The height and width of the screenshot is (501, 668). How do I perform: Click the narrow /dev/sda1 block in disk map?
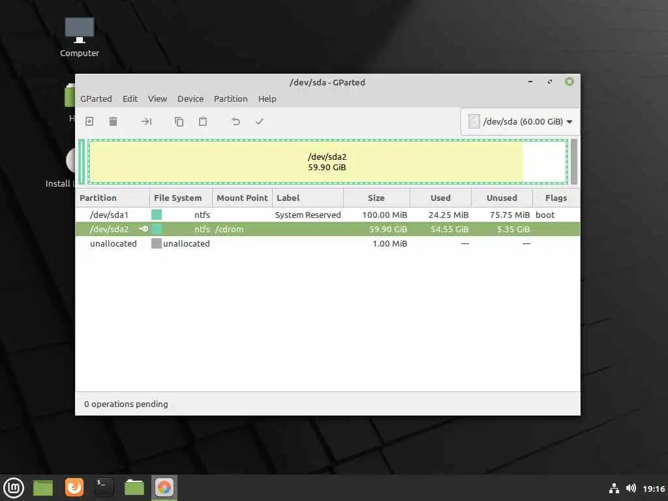coord(82,162)
